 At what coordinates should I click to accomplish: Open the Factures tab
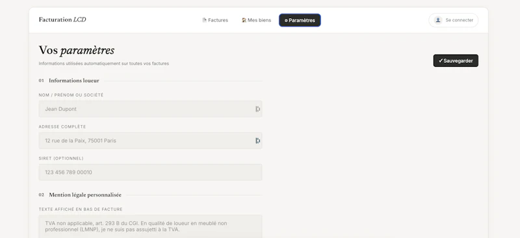pyautogui.click(x=215, y=20)
